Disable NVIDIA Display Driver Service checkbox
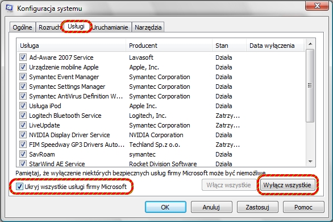333x222 pixels. (23, 135)
